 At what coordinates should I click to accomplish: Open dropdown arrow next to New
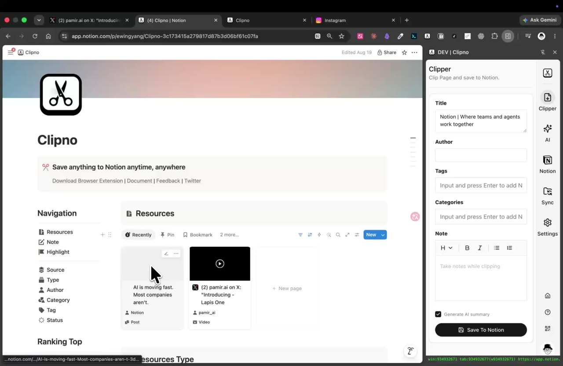383,235
